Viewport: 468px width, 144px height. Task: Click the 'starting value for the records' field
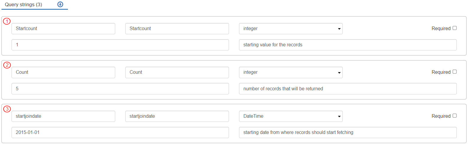point(348,45)
